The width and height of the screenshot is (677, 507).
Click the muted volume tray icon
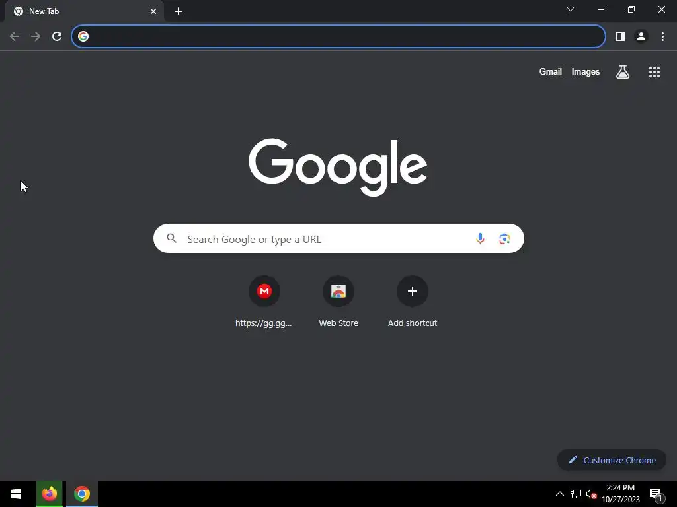click(x=591, y=494)
